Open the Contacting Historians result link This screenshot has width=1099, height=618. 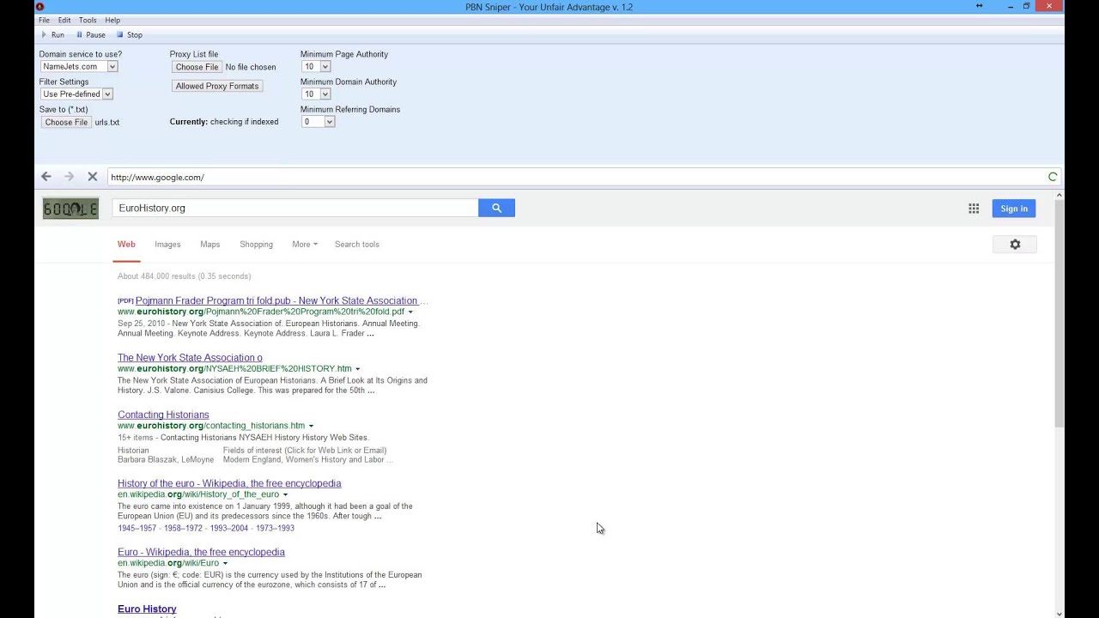163,415
